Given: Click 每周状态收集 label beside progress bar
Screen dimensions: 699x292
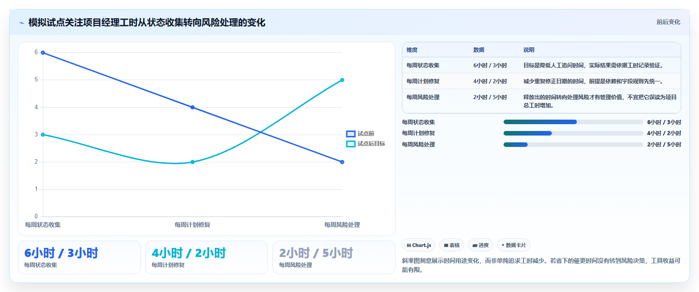Looking at the screenshot, I should [418, 122].
